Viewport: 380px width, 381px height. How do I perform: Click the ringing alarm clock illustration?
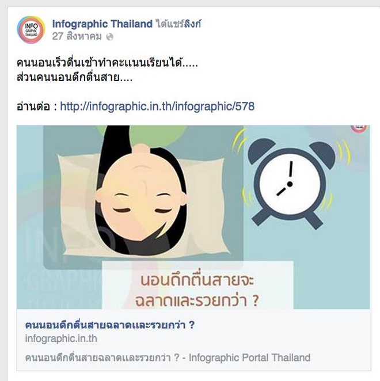[289, 184]
